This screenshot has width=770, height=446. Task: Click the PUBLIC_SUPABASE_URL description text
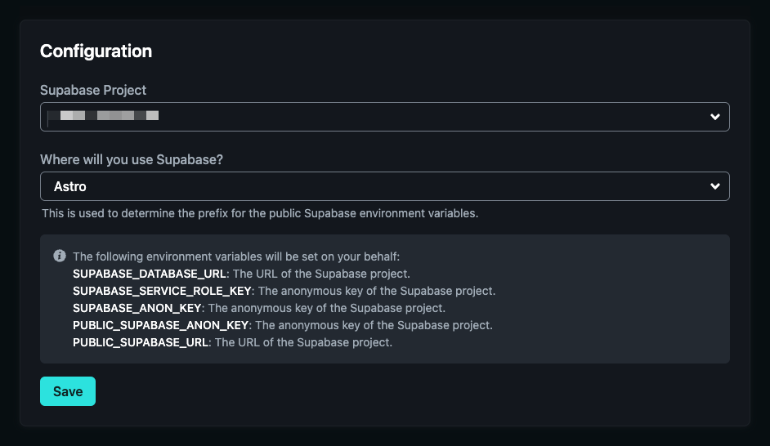pyautogui.click(x=303, y=342)
